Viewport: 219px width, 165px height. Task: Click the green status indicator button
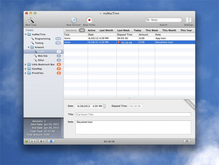27,142
